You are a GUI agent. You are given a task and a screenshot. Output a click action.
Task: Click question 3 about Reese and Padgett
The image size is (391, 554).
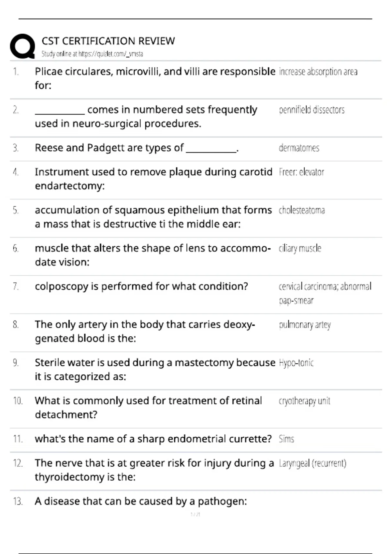click(137, 148)
